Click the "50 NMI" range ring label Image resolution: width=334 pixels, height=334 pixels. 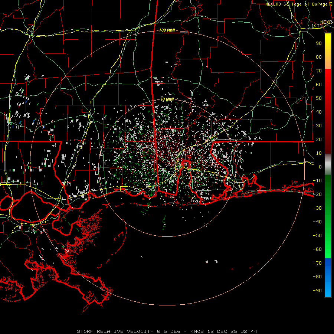click(x=167, y=99)
